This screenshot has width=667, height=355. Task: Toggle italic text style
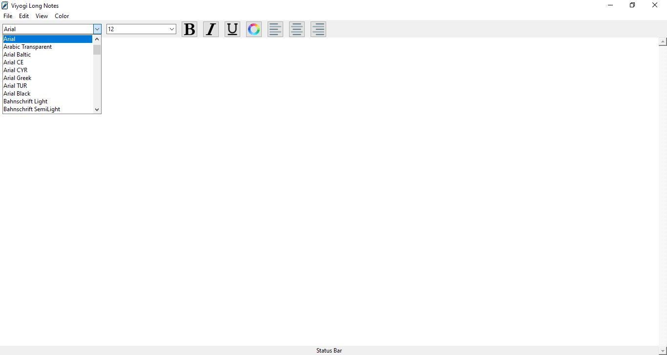tap(211, 29)
